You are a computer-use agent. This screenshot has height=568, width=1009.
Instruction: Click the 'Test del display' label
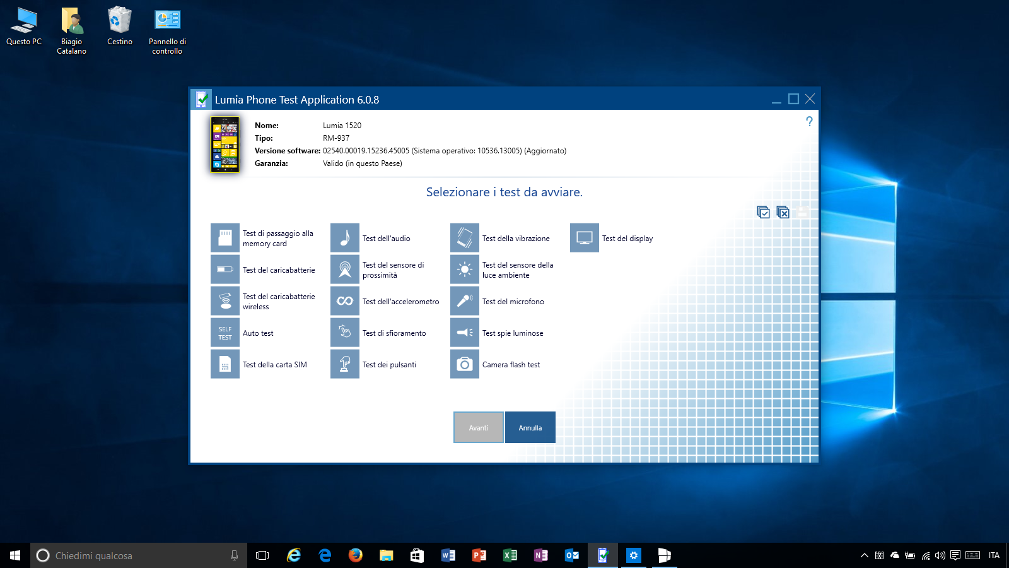pos(627,239)
